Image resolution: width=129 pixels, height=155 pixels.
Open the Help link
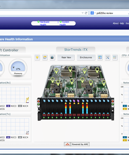pos(122,23)
